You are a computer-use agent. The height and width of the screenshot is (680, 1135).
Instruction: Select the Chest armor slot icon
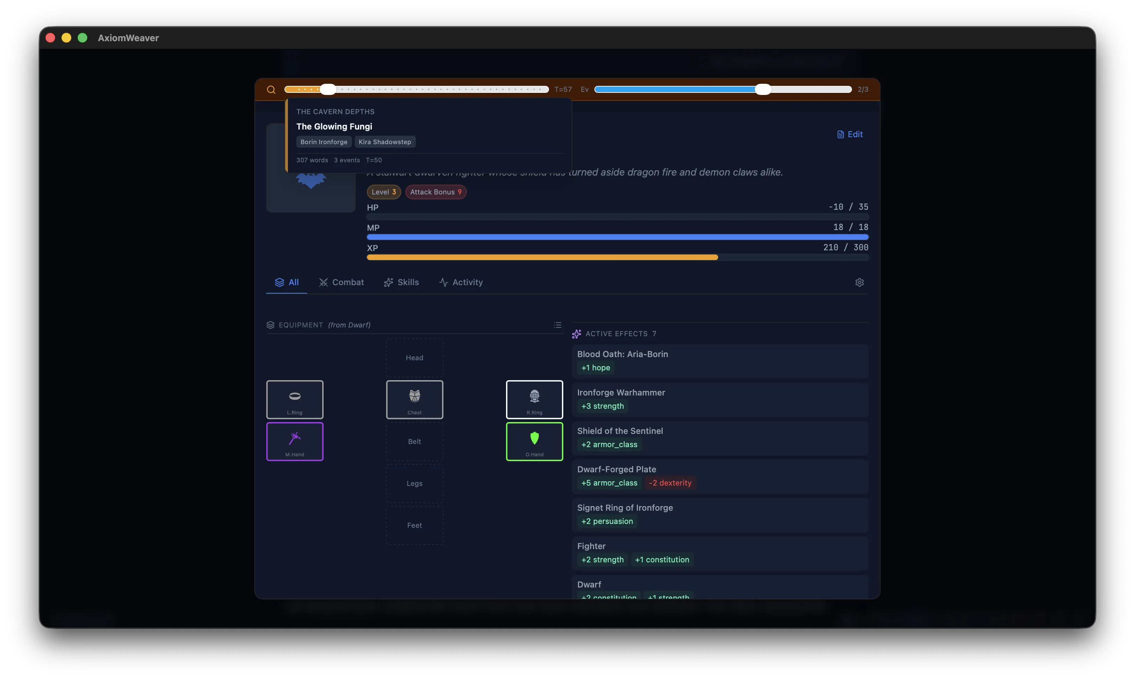tap(414, 395)
